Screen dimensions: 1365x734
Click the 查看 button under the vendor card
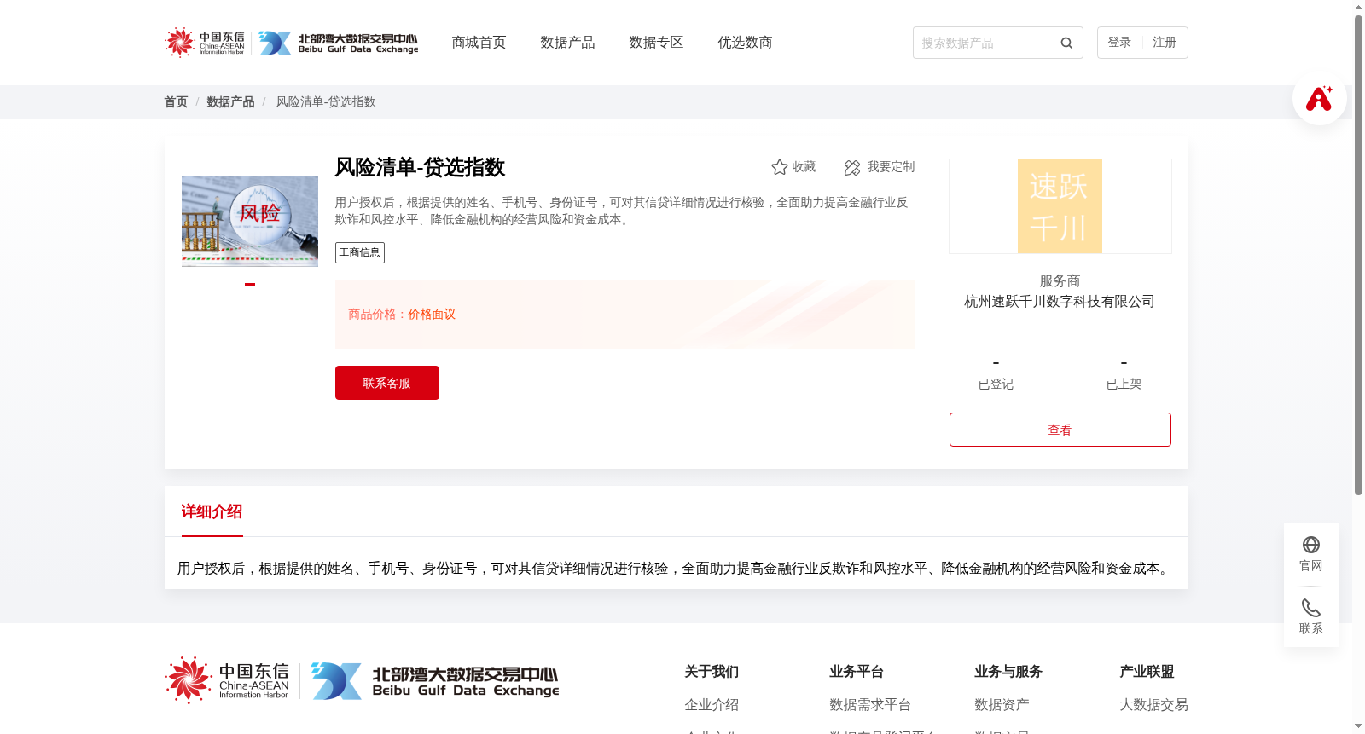click(1060, 430)
